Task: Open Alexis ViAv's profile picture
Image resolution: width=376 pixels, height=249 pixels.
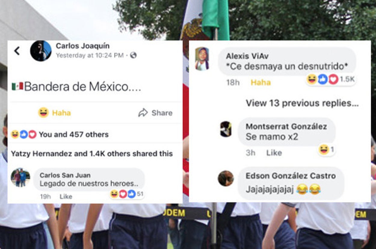Action: tap(202, 59)
